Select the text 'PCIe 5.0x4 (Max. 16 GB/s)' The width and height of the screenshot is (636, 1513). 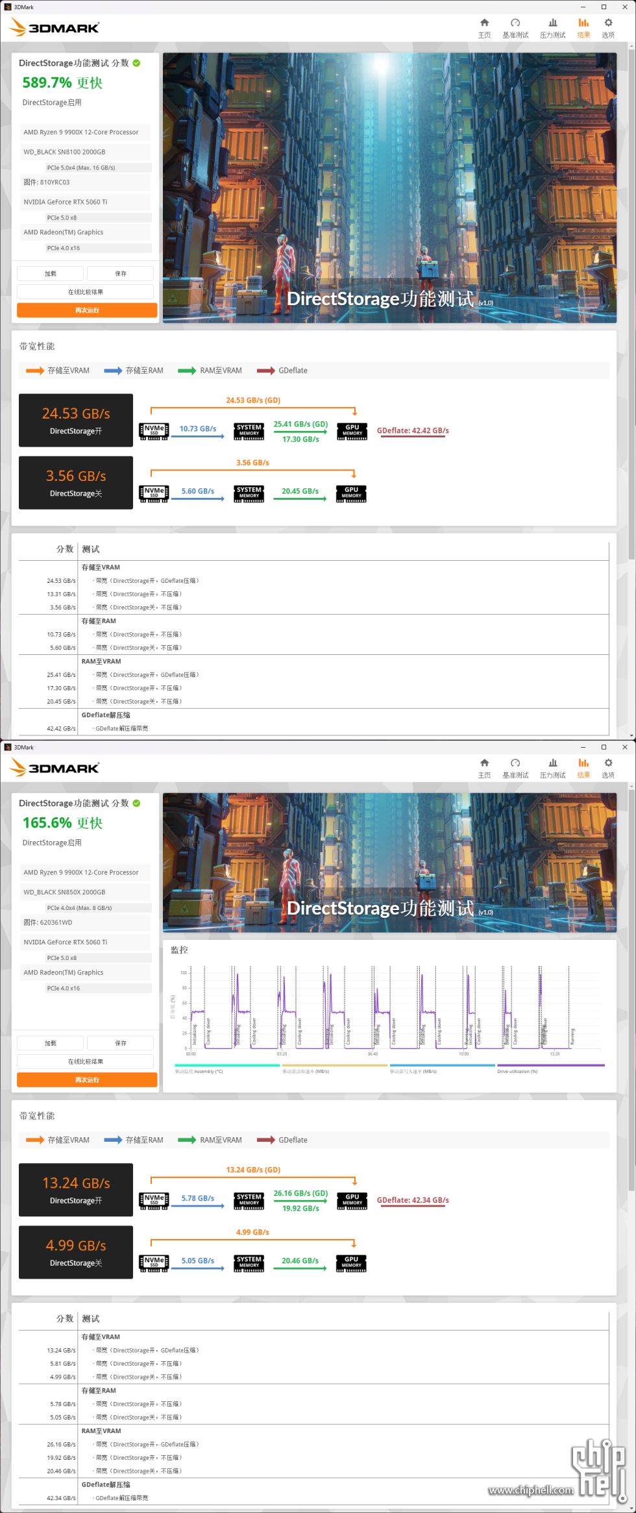tap(81, 167)
